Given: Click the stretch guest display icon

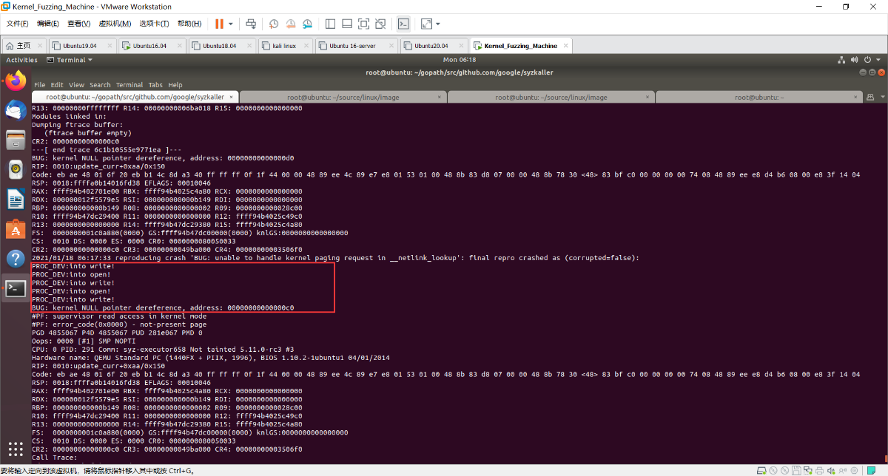Looking at the screenshot, I should [x=426, y=24].
